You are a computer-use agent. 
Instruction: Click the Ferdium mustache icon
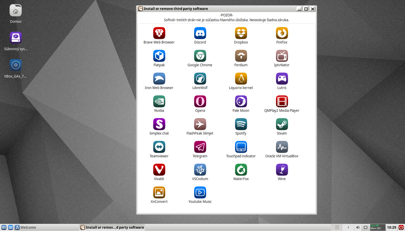[x=241, y=56]
